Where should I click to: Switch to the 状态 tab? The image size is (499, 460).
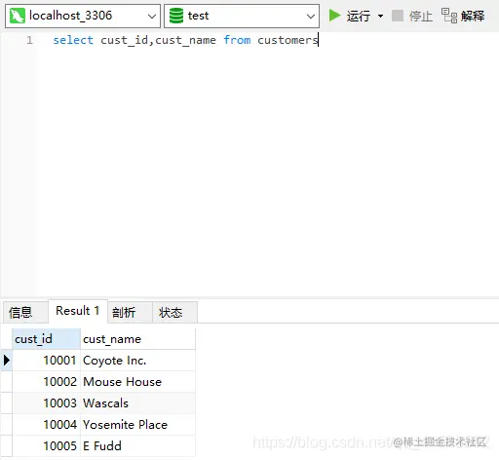(x=174, y=312)
